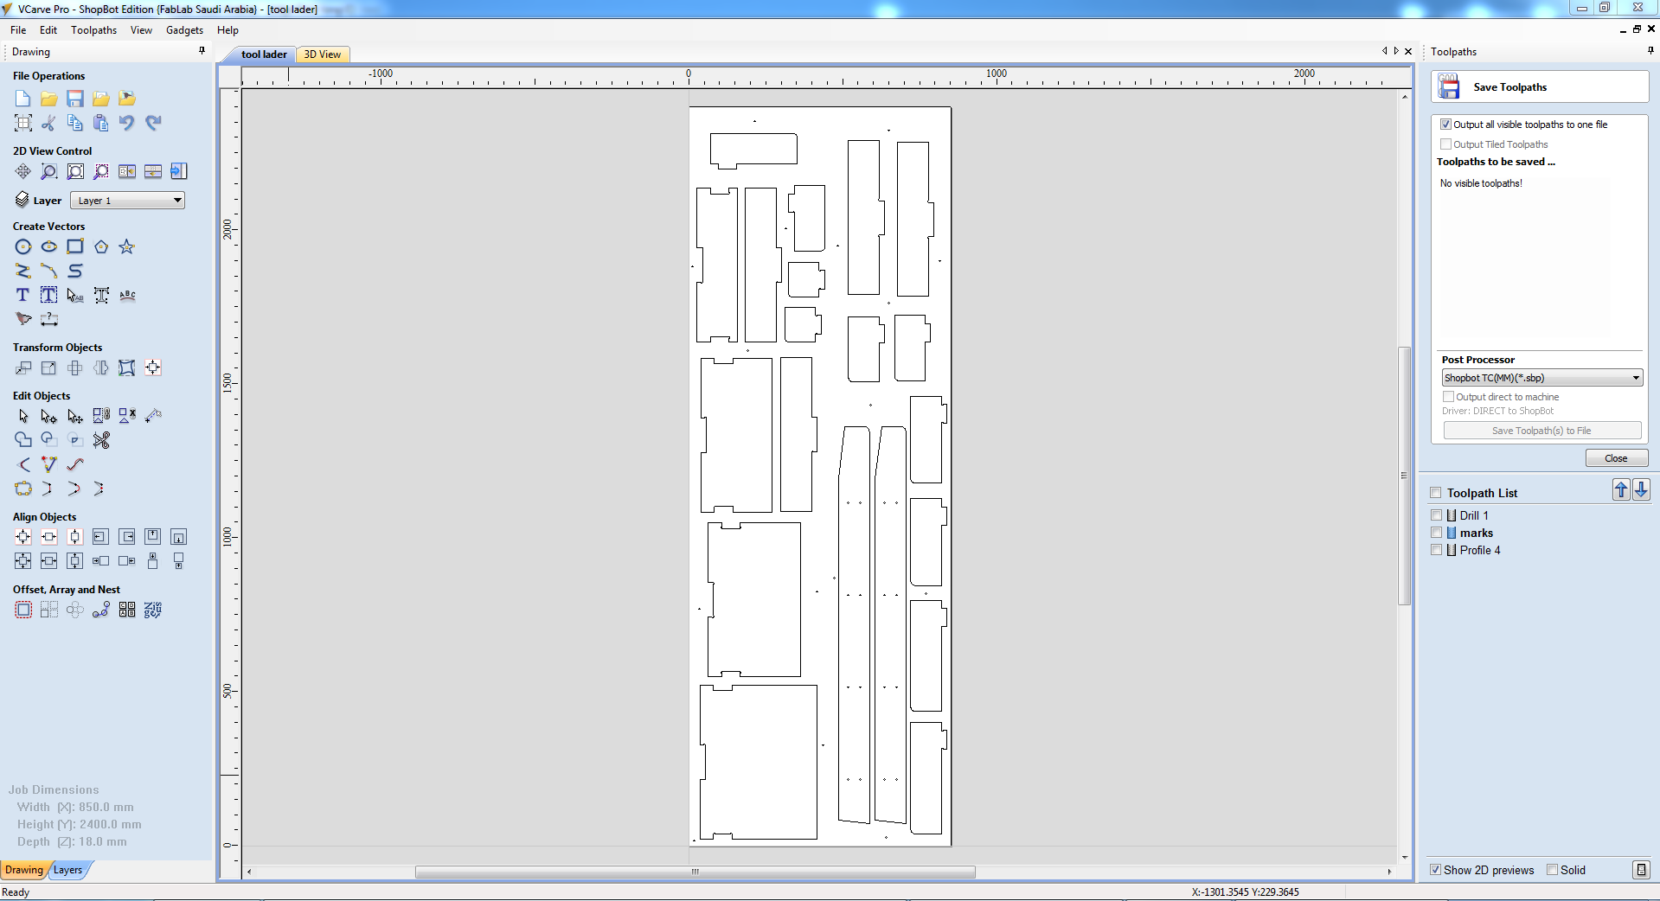1660x901 pixels.
Task: Click the Toolpaths panel pin icon
Action: tap(1650, 51)
